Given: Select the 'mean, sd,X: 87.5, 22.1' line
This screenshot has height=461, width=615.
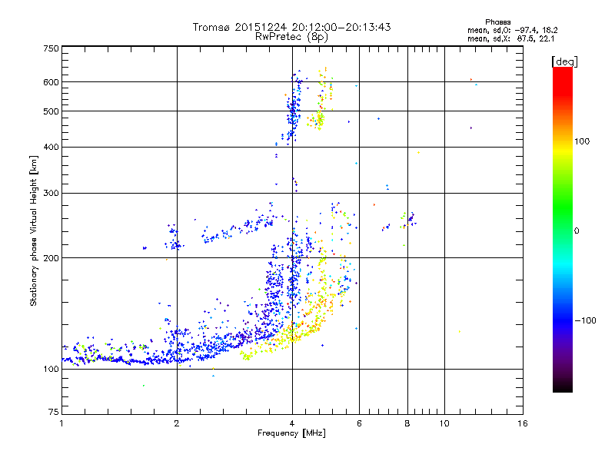Looking at the screenshot, I should click(x=510, y=39).
